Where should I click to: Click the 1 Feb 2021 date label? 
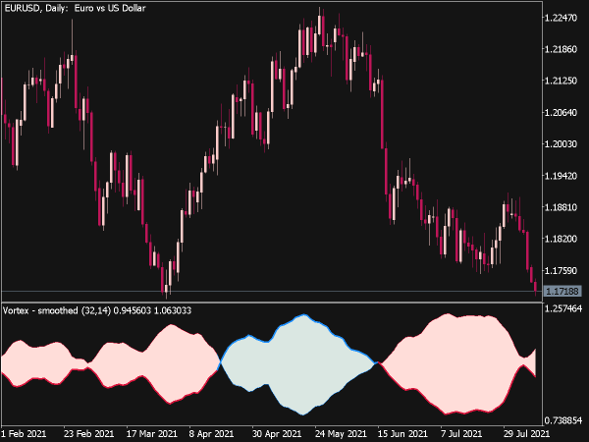tap(24, 434)
